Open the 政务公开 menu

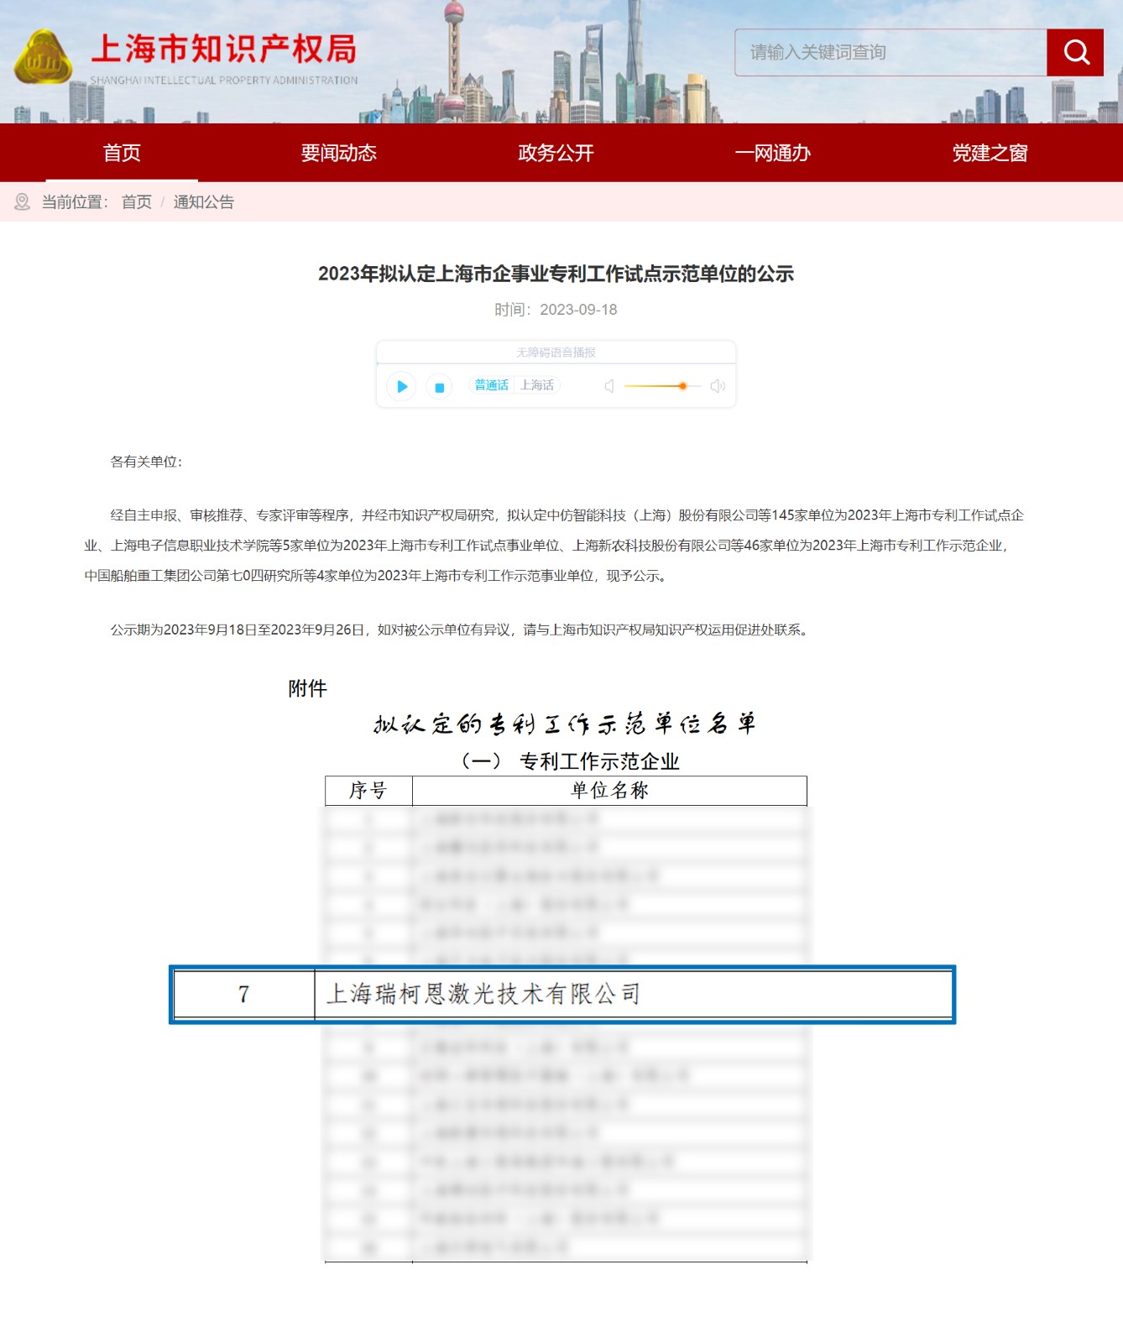(x=556, y=153)
